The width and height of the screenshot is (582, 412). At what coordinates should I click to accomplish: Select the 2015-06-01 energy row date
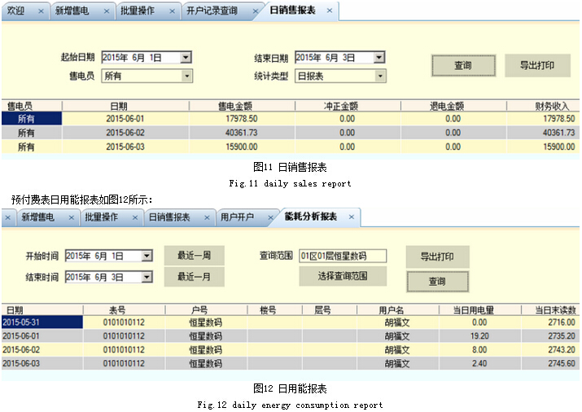pyautogui.click(x=21, y=336)
